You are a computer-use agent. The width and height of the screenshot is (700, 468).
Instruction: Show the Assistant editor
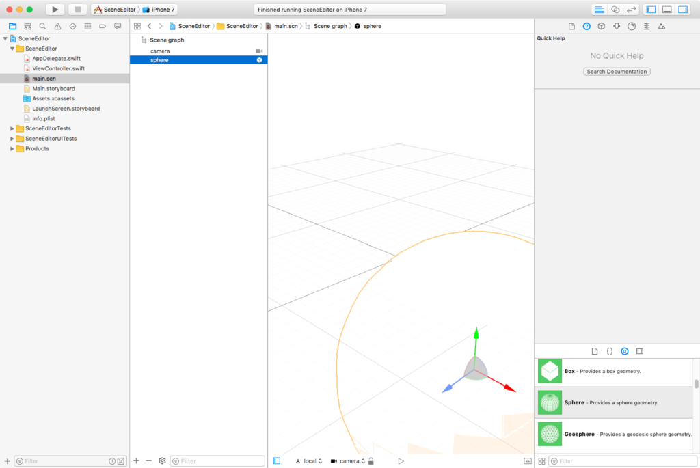coord(615,10)
